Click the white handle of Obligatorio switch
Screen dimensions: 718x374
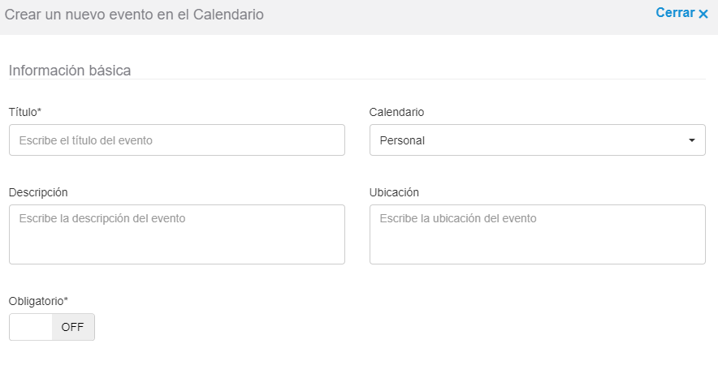pyautogui.click(x=31, y=327)
